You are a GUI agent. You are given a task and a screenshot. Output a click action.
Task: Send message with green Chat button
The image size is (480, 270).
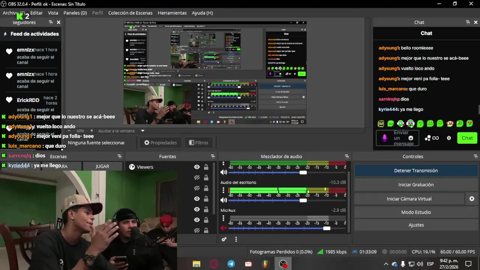[x=467, y=138]
